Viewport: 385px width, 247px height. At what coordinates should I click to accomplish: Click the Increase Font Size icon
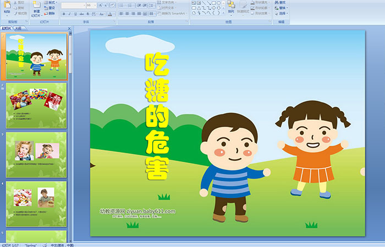[101, 6]
